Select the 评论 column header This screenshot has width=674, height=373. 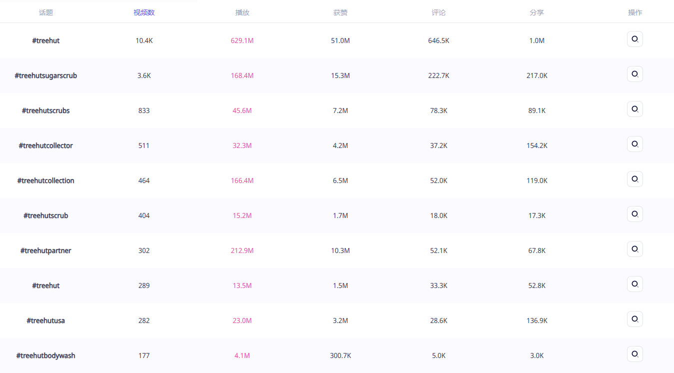[x=439, y=12]
